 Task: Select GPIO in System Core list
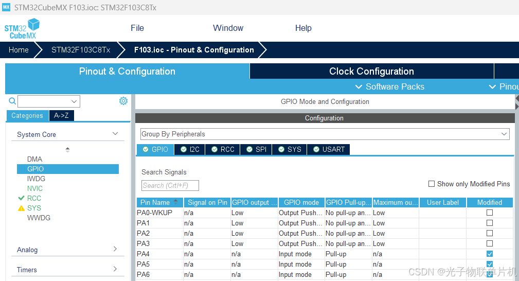click(68, 169)
